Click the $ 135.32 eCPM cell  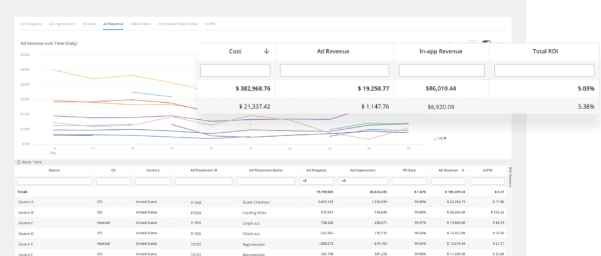[497, 213]
